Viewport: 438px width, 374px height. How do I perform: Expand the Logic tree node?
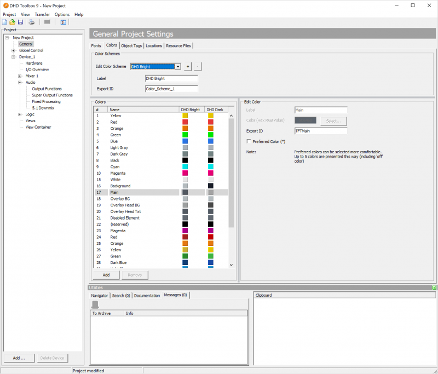[20, 114]
